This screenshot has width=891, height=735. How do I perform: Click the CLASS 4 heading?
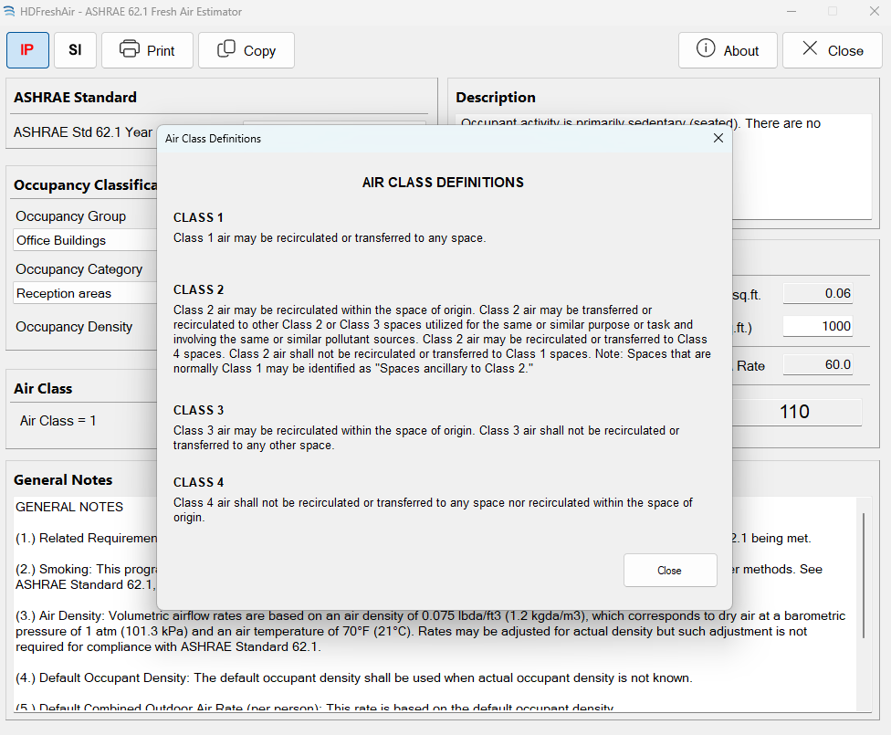(x=198, y=483)
